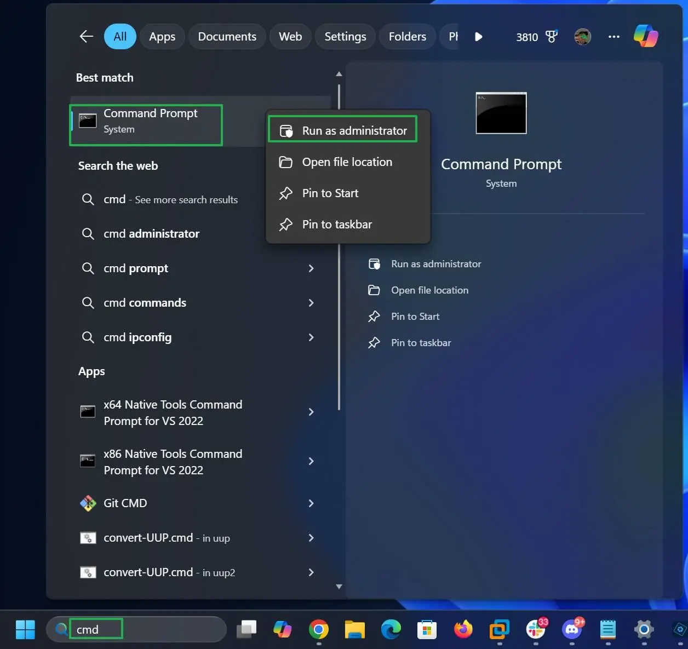
Task: Select the 'cmd prompt' web suggestion
Action: 136,268
